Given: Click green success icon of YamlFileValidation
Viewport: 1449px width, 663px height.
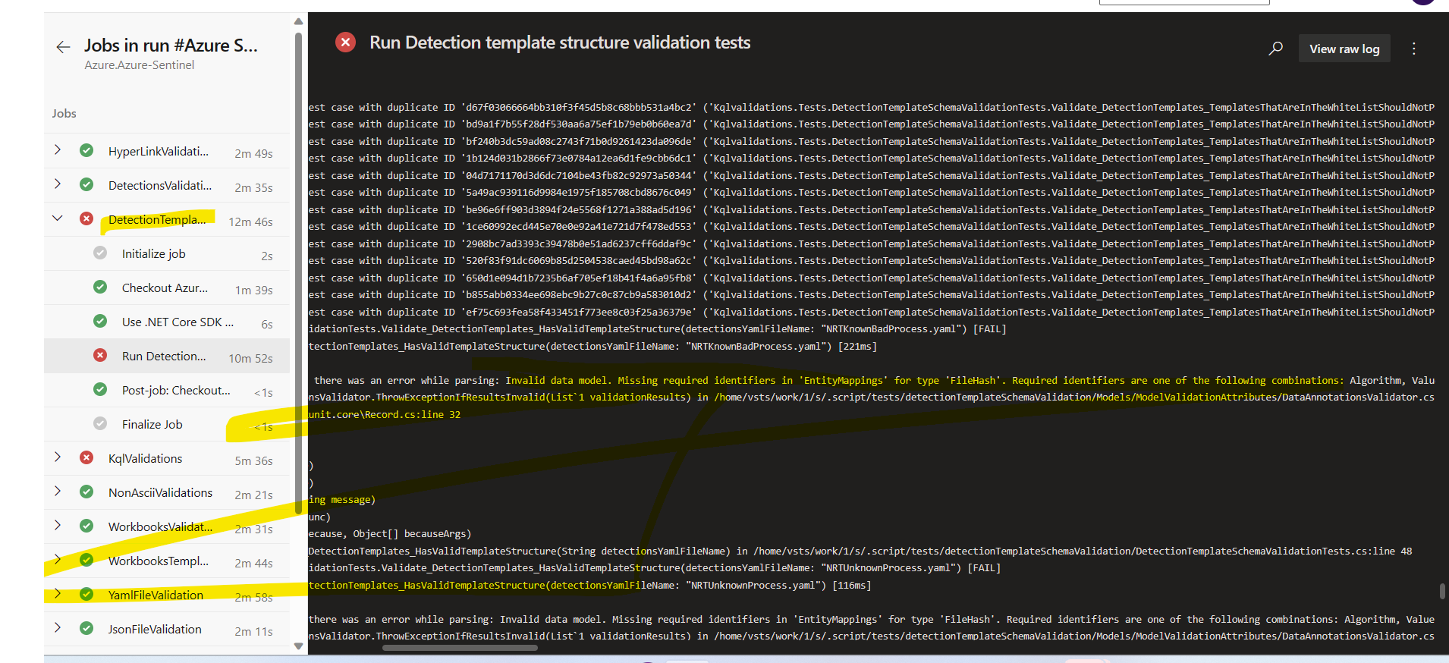Looking at the screenshot, I should (x=86, y=594).
